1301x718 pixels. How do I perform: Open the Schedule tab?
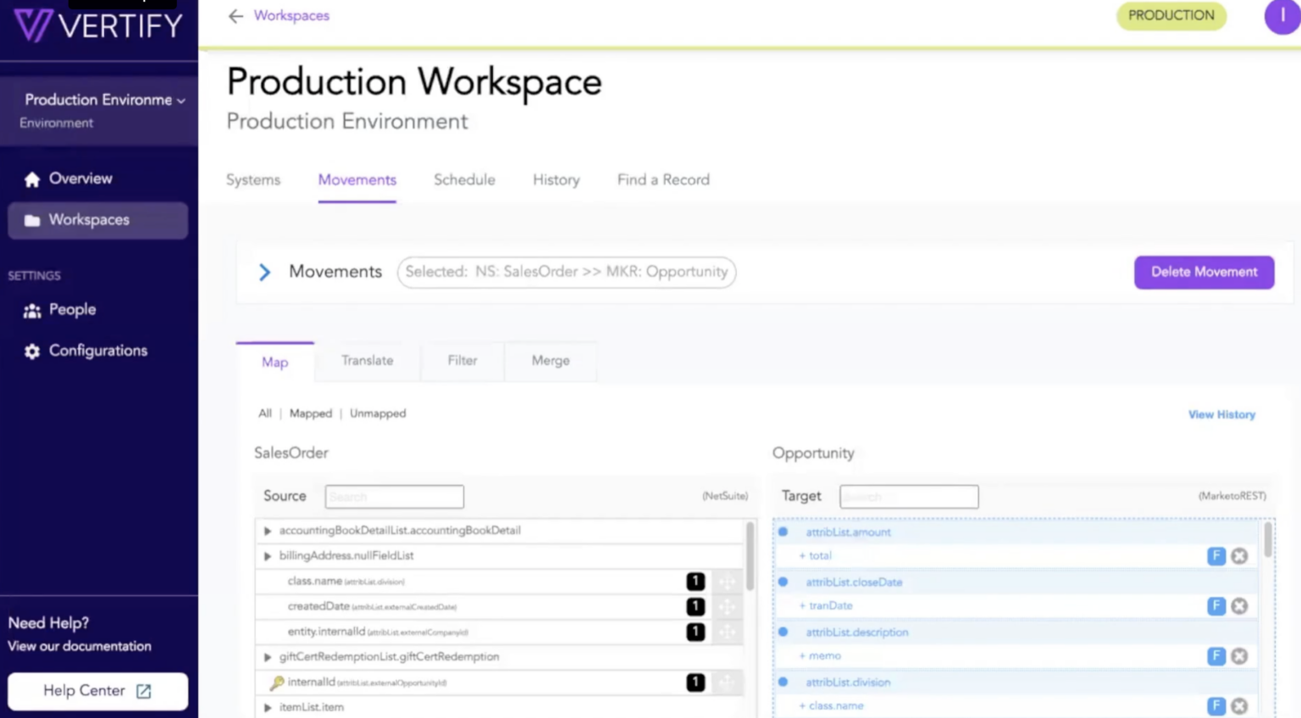(464, 179)
